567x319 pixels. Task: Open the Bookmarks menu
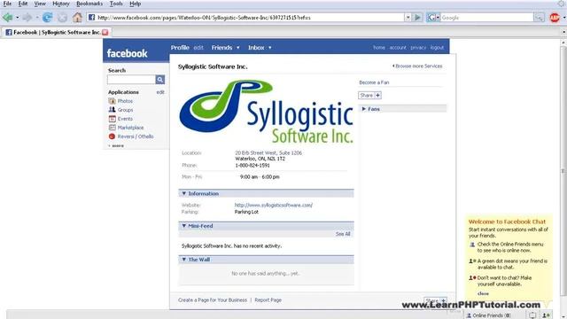89,4
